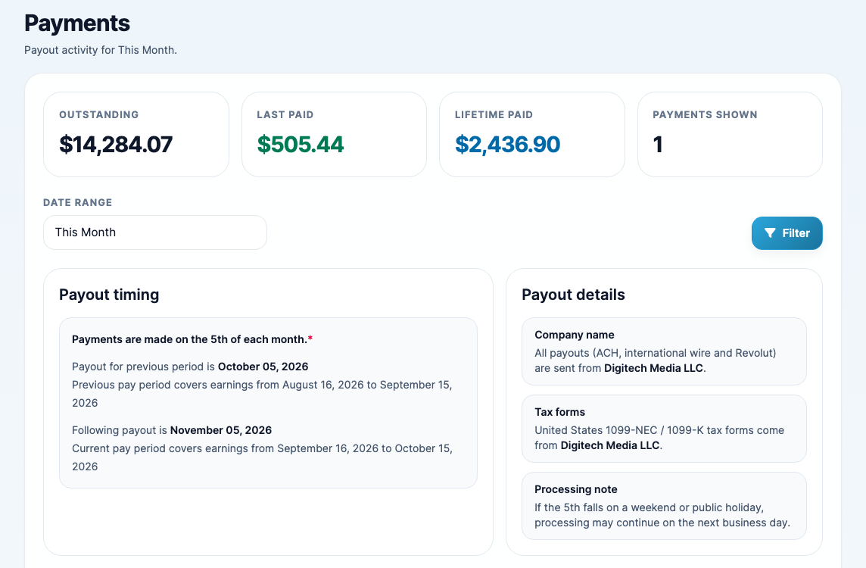Click the Processing note card title
866x568 pixels.
pyautogui.click(x=576, y=489)
